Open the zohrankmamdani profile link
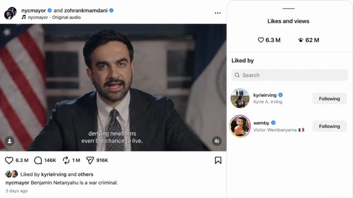The image size is (353, 198). click(x=86, y=10)
